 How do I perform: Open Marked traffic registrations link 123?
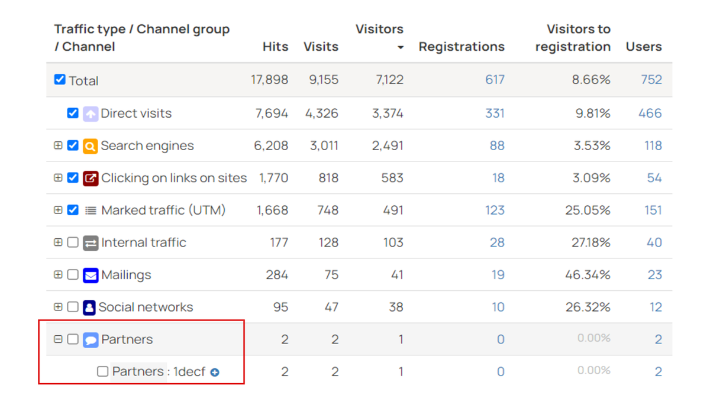point(495,210)
